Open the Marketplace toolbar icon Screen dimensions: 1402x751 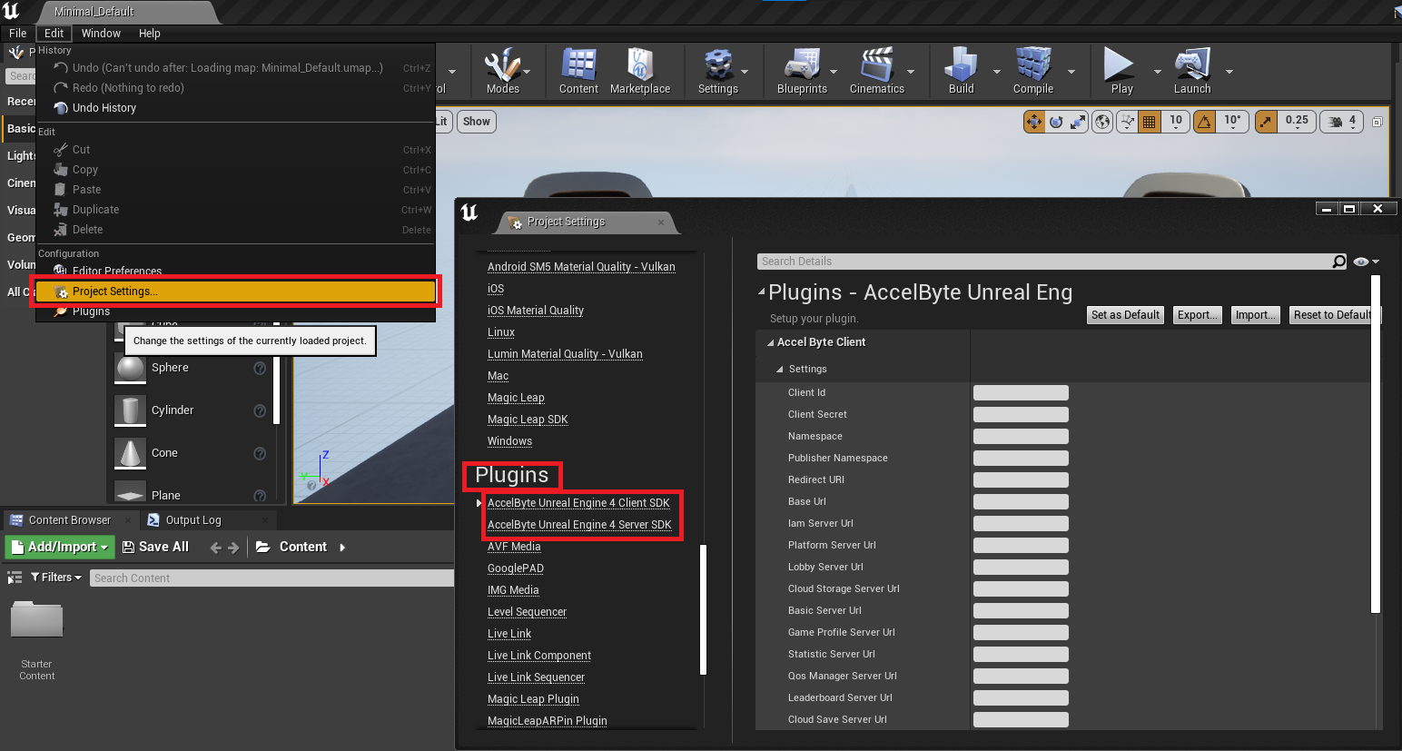coord(640,71)
